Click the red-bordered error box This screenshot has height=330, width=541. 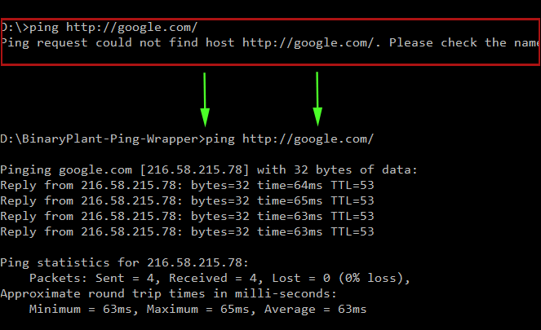(270, 42)
